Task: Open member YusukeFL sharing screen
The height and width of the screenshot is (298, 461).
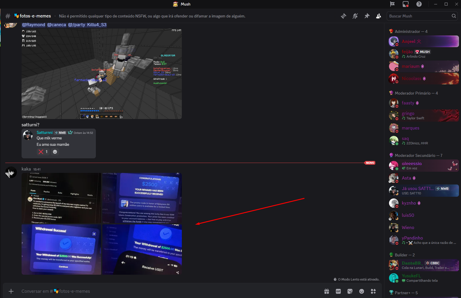Action: click(424, 278)
